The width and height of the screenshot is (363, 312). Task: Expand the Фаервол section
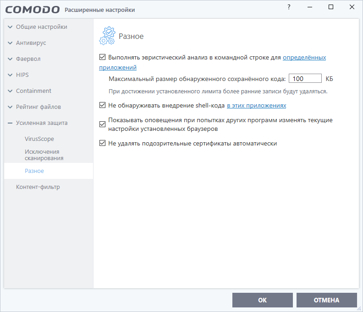pos(11,59)
